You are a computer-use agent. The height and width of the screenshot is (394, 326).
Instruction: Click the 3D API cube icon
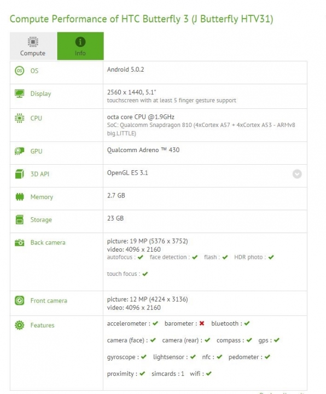(19, 174)
